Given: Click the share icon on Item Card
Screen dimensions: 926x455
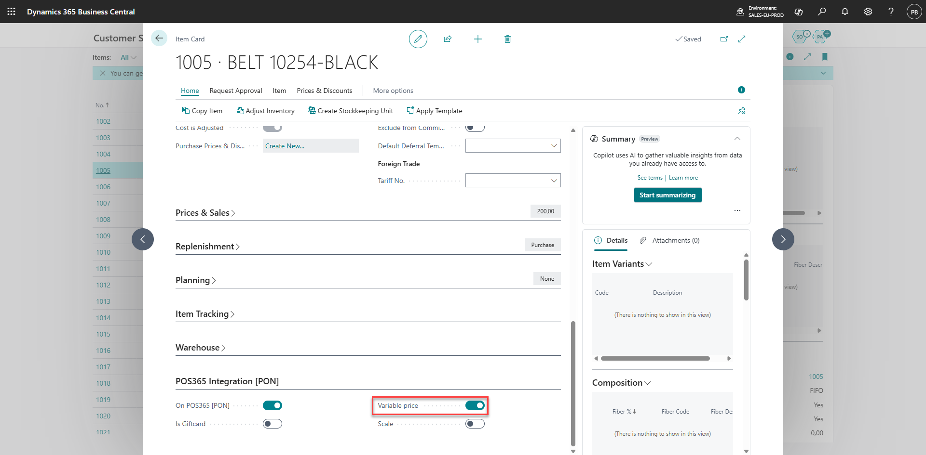Looking at the screenshot, I should click(448, 39).
